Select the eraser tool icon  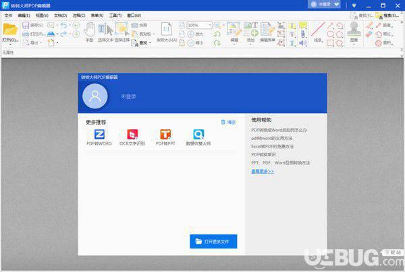point(369,34)
